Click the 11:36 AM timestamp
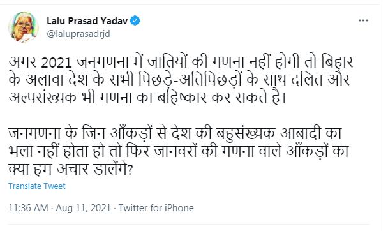388x231 pixels. [x=28, y=208]
